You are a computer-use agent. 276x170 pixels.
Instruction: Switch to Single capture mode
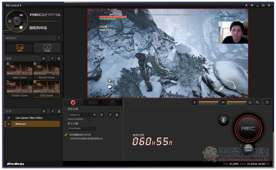pyautogui.click(x=47, y=48)
